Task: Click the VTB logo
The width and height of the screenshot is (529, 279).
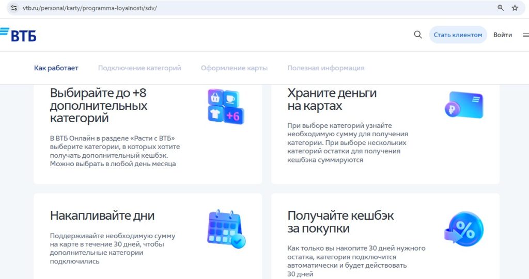Action: 18,35
